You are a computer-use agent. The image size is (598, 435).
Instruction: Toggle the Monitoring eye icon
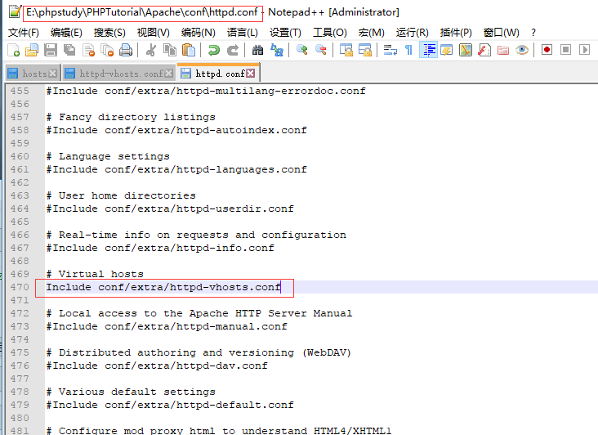pos(522,50)
